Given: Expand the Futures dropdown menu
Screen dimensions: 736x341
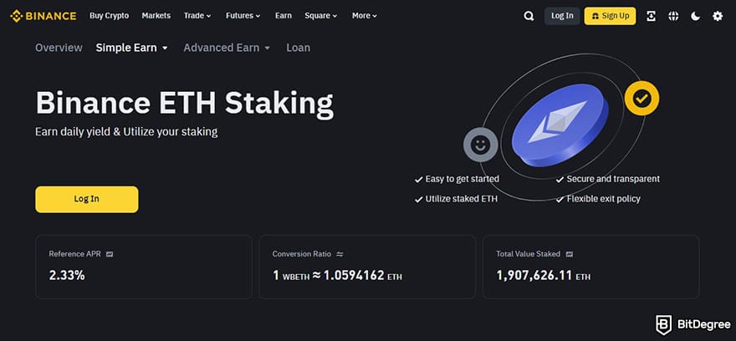Looking at the screenshot, I should coord(243,16).
